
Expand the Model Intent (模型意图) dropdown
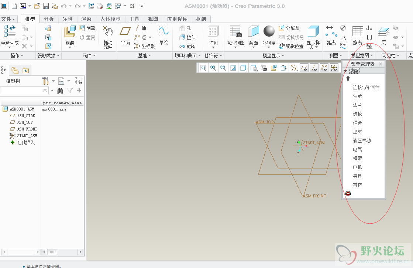[x=362, y=55]
